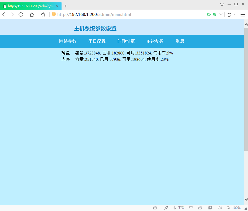This screenshot has width=248, height=211.
Task: Click the 重启 link in navigation bar
Action: pyautogui.click(x=180, y=41)
